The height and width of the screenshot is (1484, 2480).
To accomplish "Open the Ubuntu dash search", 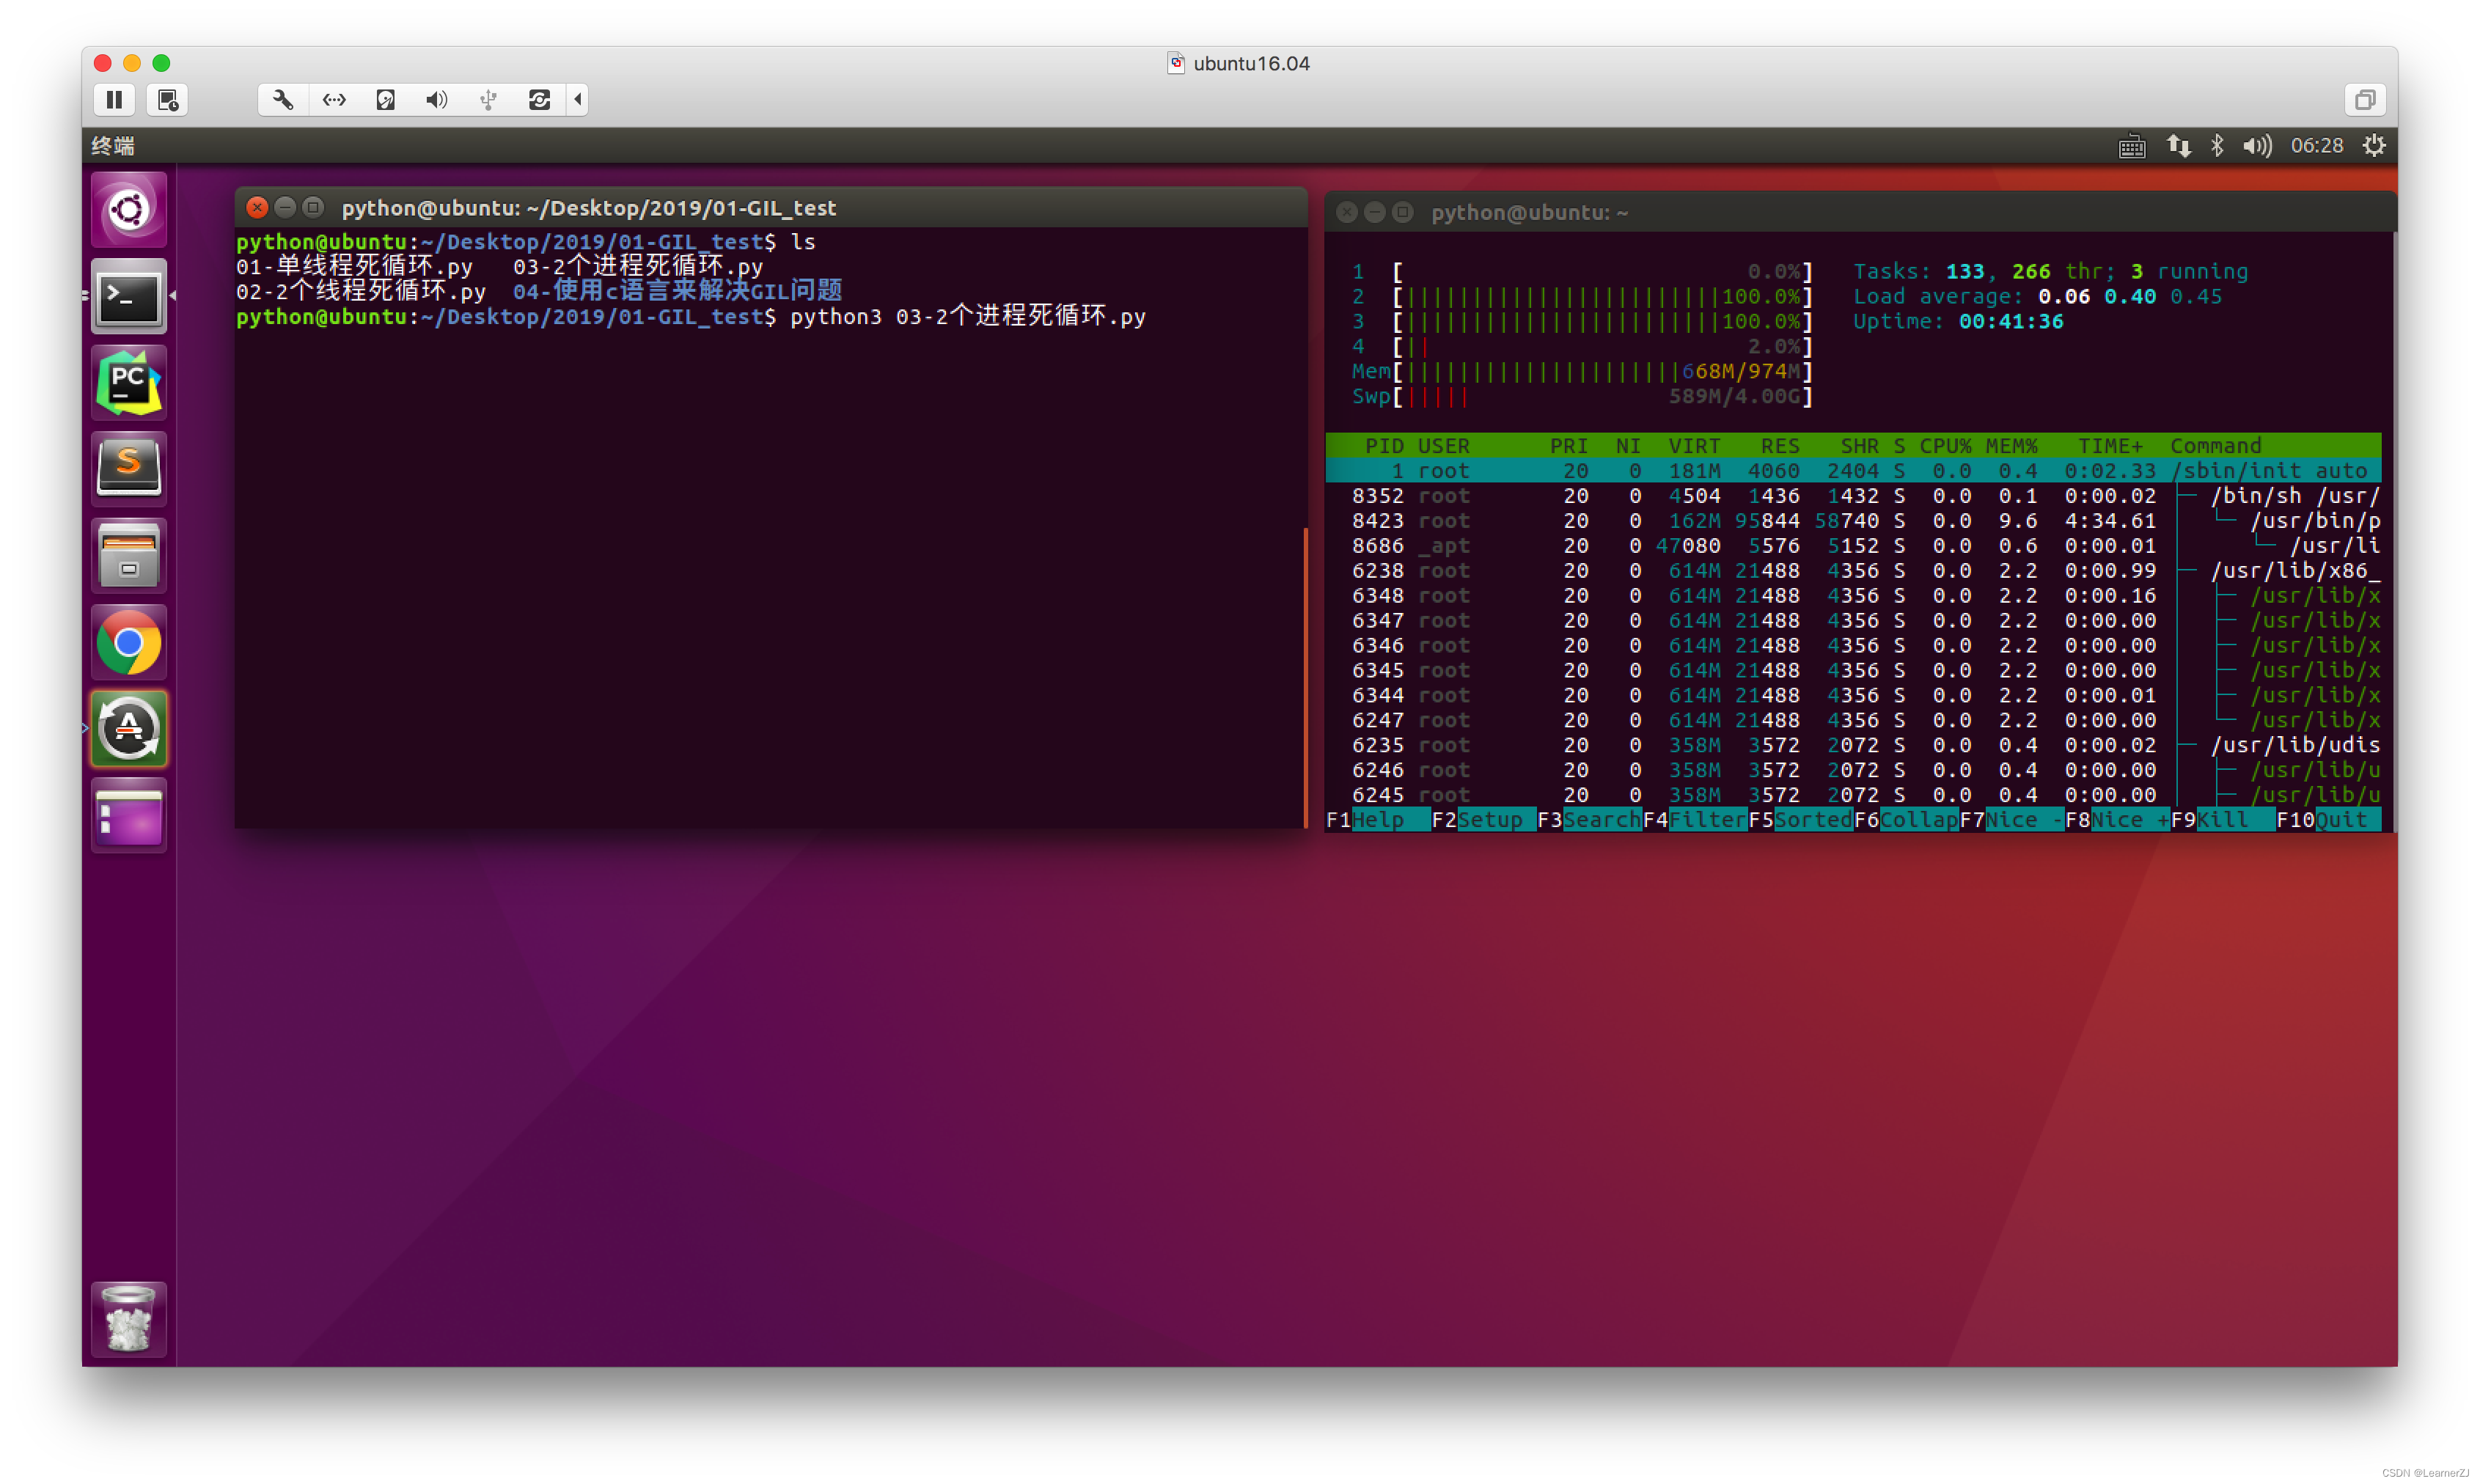I will 128,209.
